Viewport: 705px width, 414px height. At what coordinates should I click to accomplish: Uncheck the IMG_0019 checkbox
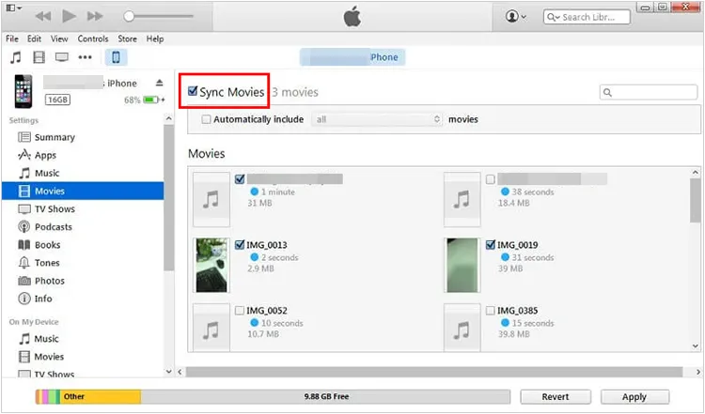(x=491, y=245)
